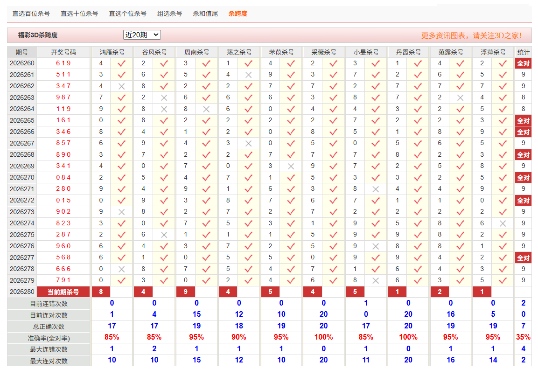
Task: Open the 直选十位杀号 tab
Action: [79, 14]
